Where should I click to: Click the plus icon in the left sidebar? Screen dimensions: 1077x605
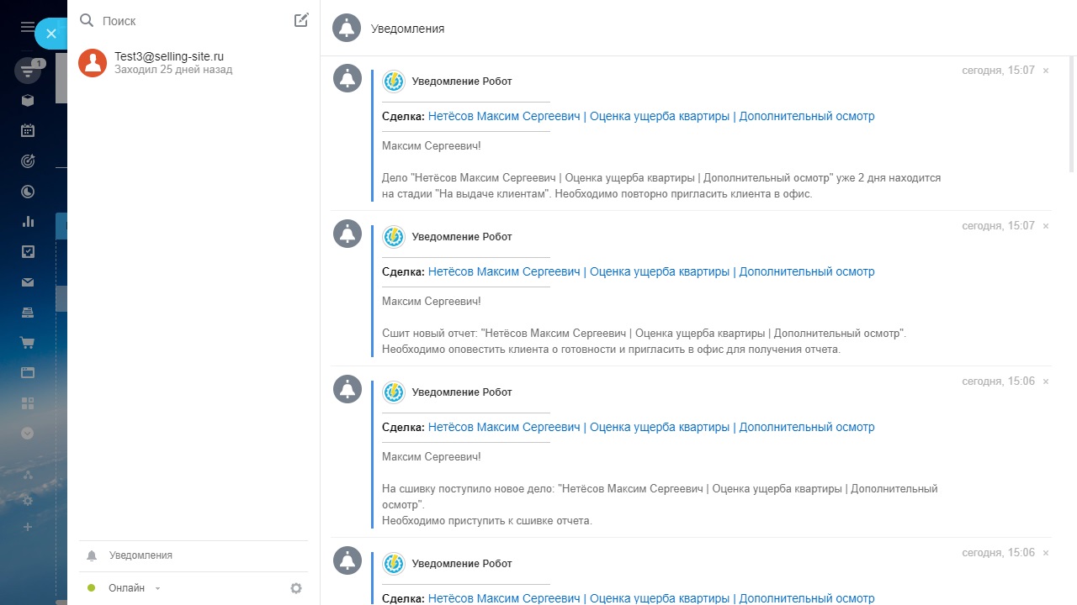(x=28, y=527)
